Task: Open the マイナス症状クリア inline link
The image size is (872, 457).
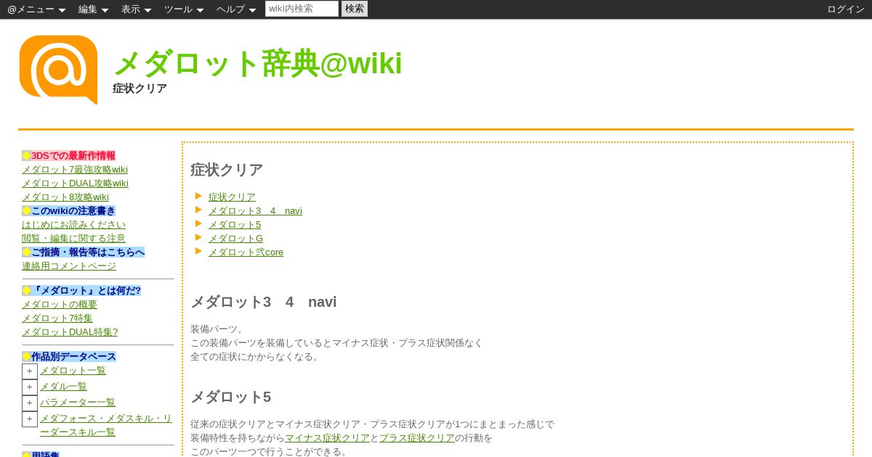Action: point(327,438)
